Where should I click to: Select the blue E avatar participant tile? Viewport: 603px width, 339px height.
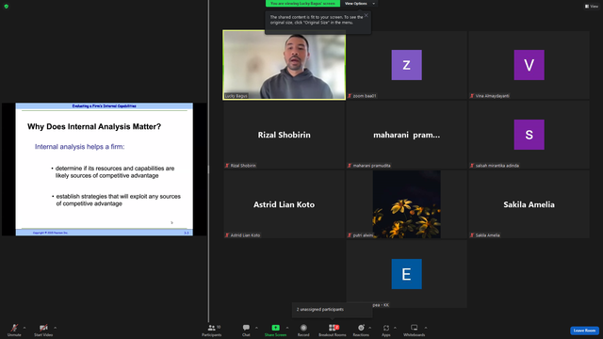click(406, 274)
